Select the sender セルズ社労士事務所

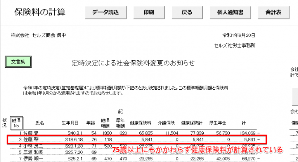click(x=235, y=46)
